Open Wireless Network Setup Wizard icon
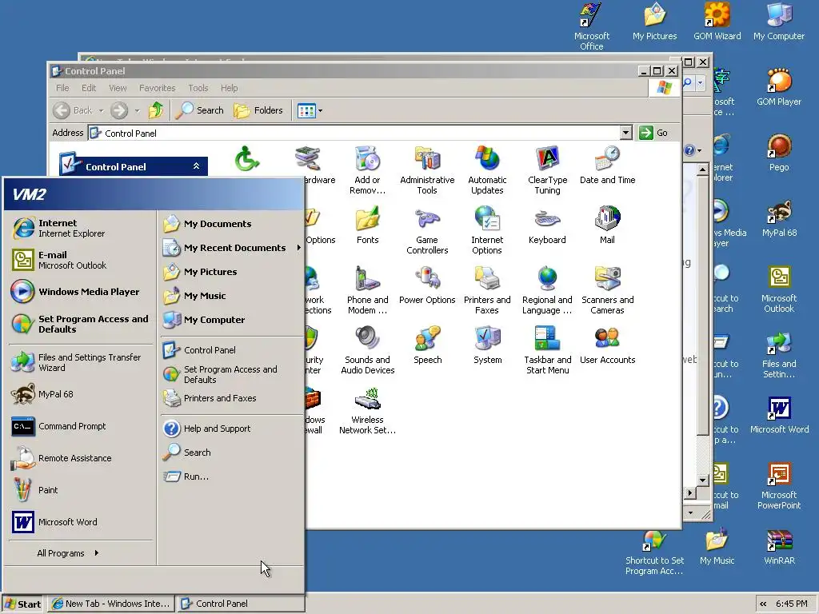 [368, 410]
